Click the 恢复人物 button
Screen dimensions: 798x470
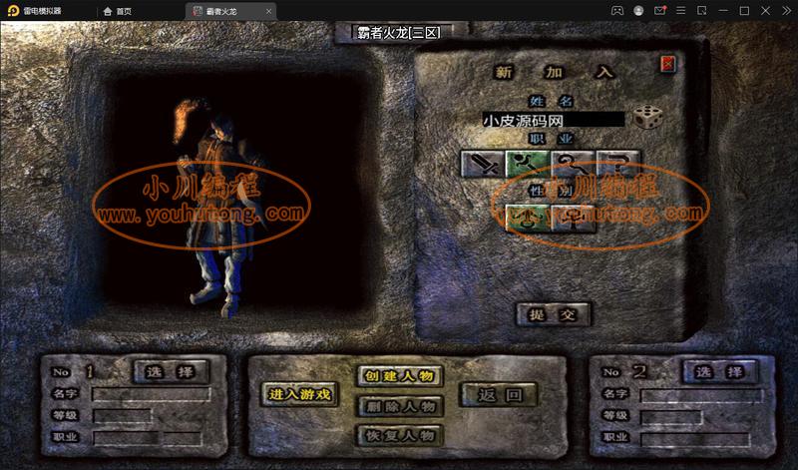coord(400,435)
